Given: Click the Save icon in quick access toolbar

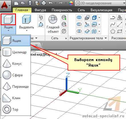Looking at the screenshot, I should pos(30,3).
